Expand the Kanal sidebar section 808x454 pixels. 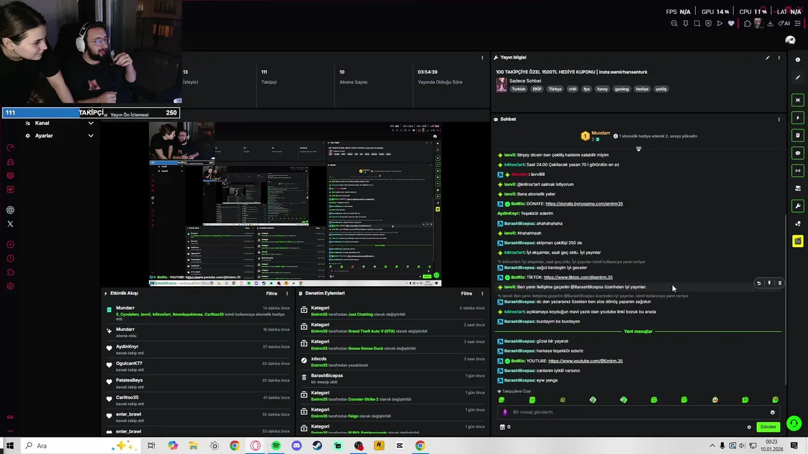point(60,123)
